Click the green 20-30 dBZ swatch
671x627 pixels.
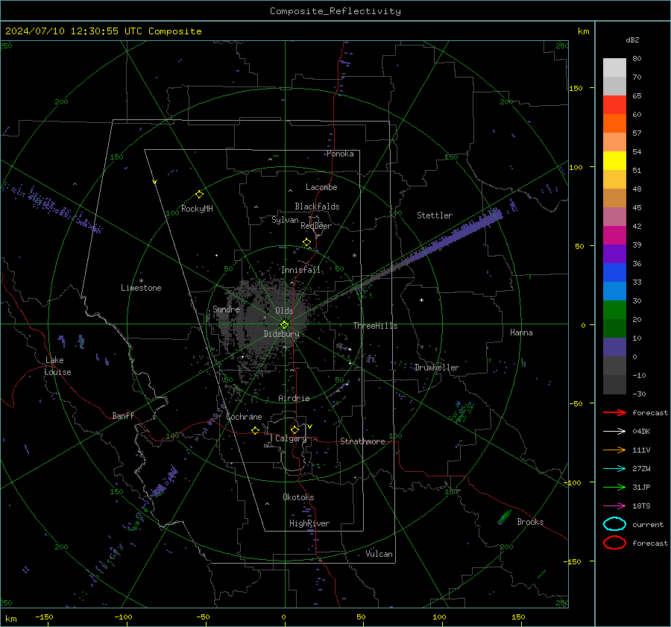pyautogui.click(x=614, y=310)
